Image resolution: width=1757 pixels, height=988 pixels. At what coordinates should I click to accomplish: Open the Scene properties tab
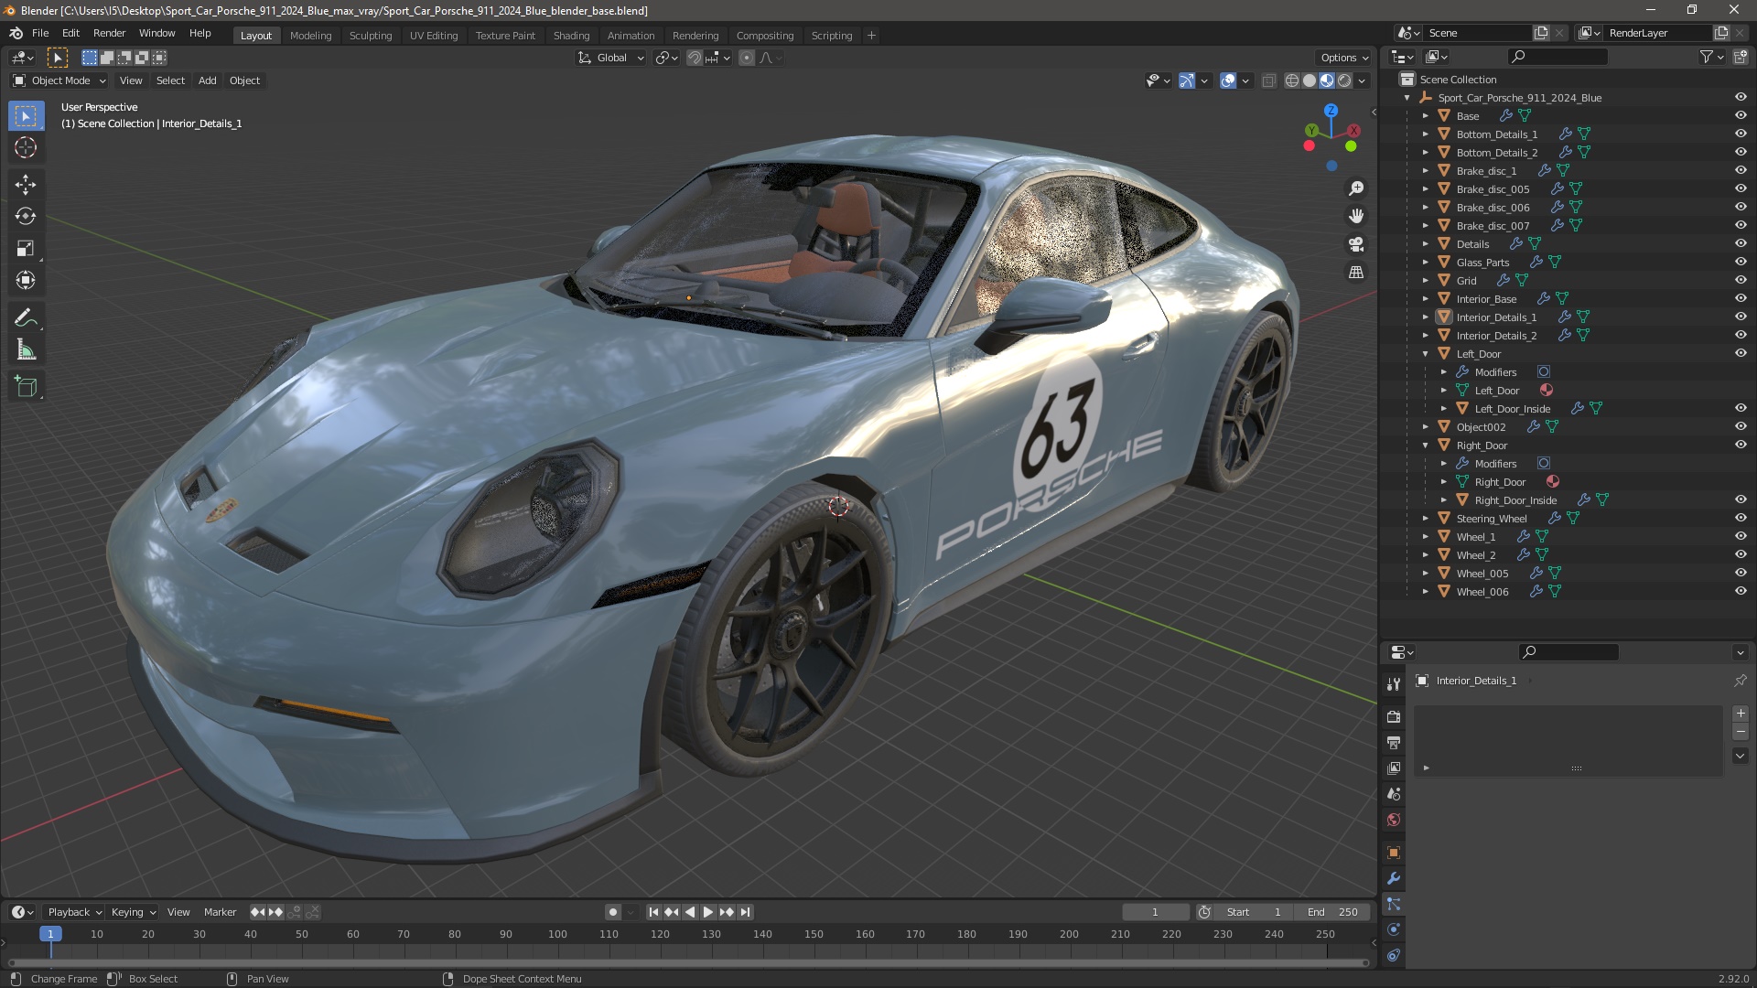coord(1394,794)
